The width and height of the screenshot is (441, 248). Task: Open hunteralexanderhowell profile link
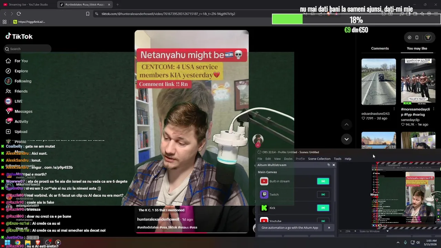pyautogui.click(x=158, y=219)
